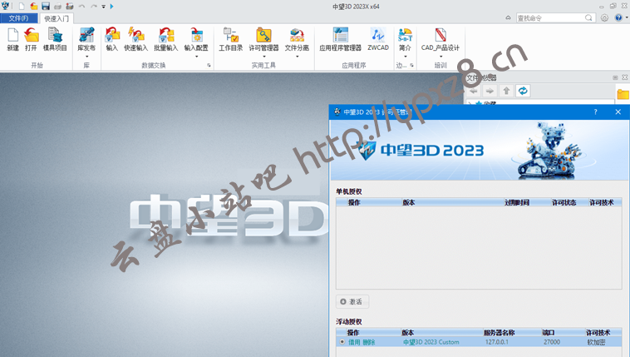Screen dimensions: 630x357
Task: Click the yellow folder icon on right sidebar
Action: [x=623, y=94]
